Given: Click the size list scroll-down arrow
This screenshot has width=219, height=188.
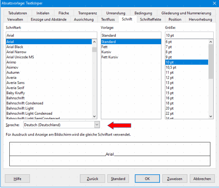Looking at the screenshot, I should (211, 116).
